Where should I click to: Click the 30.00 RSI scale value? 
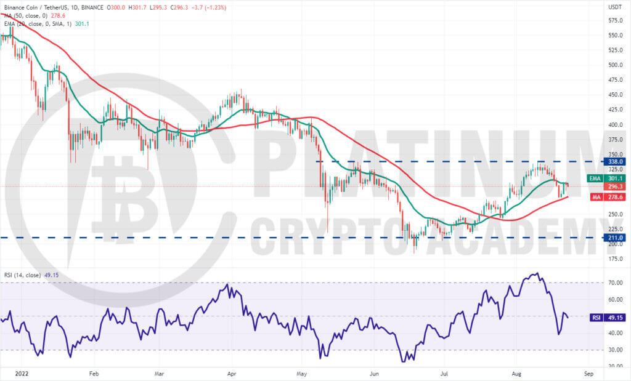coord(616,350)
